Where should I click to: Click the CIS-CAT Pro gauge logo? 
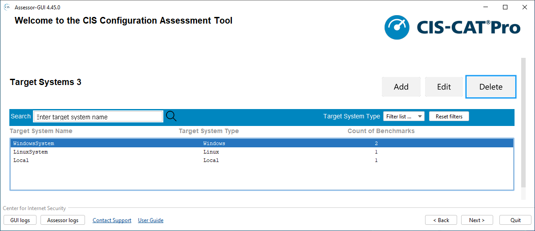397,28
